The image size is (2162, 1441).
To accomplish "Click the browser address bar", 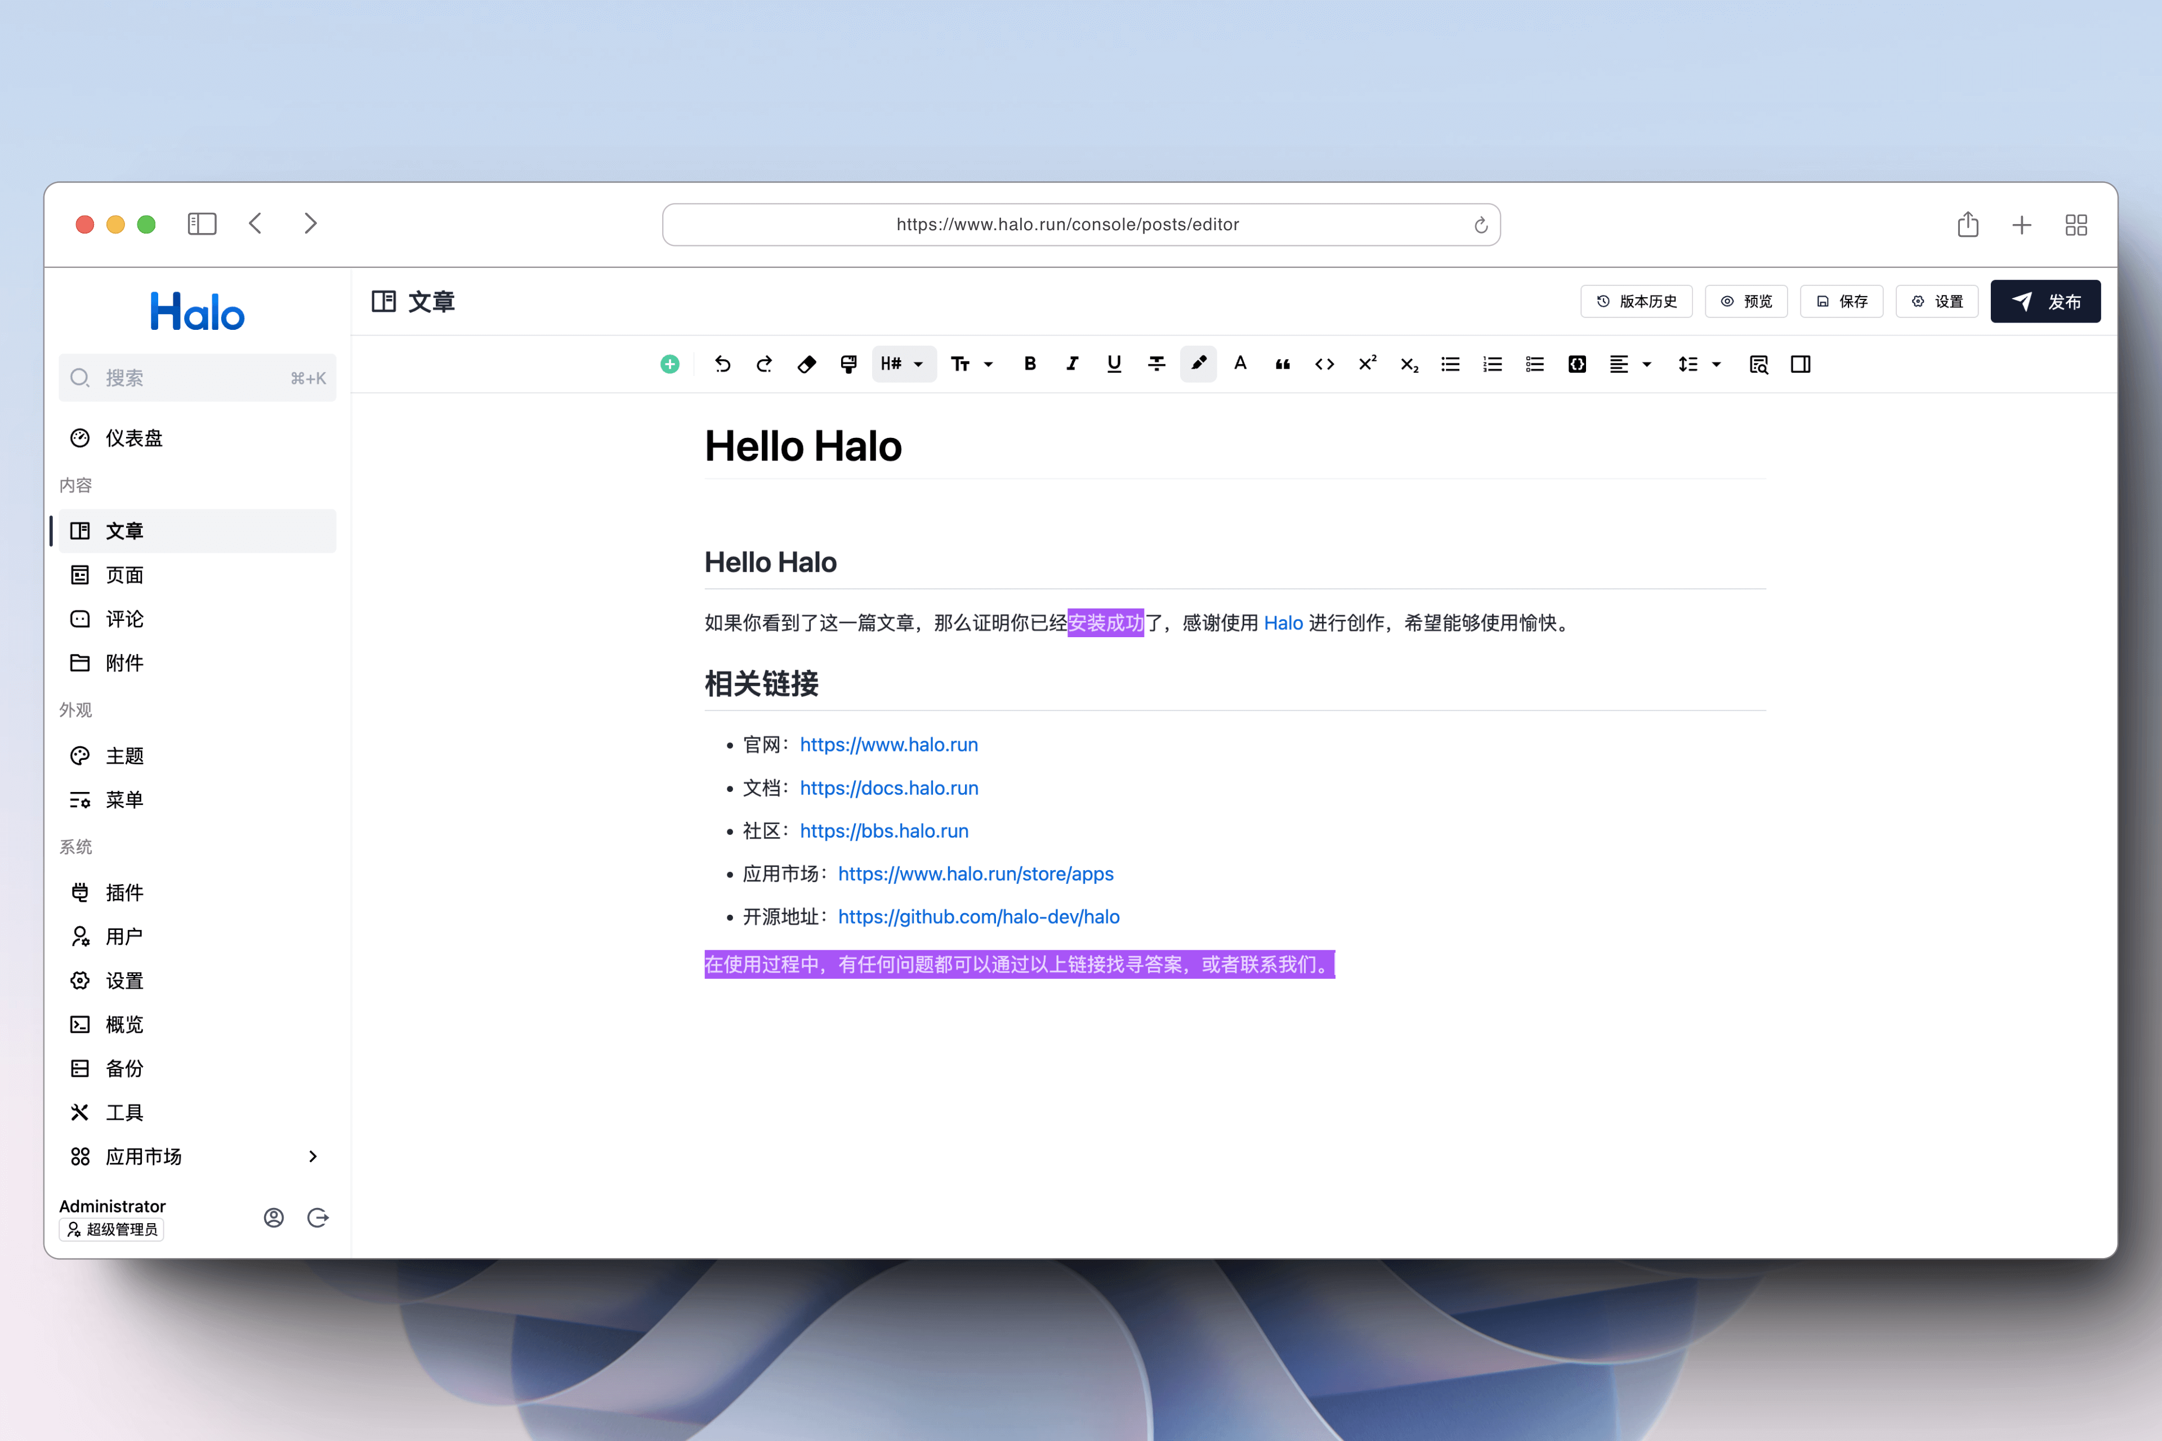I will click(x=1081, y=224).
